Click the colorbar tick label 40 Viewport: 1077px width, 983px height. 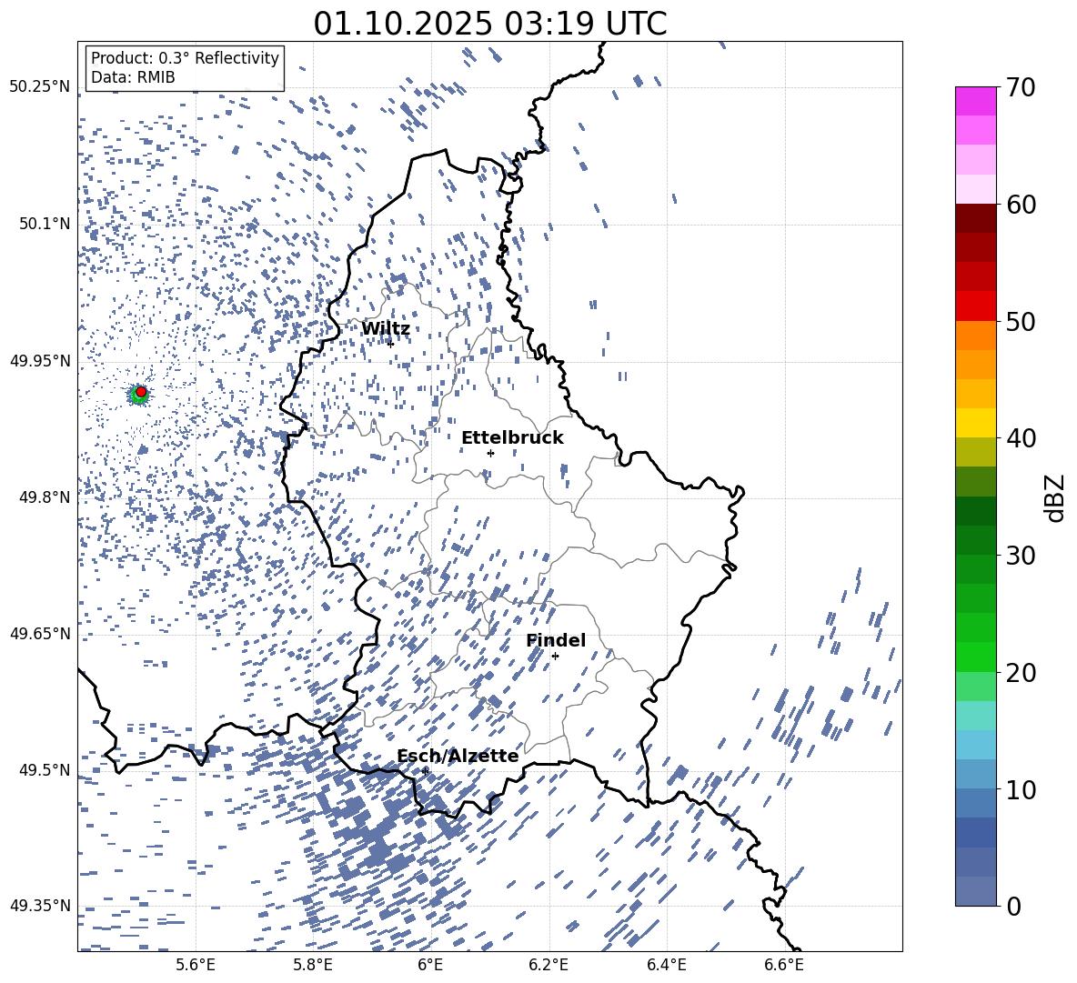point(1021,438)
